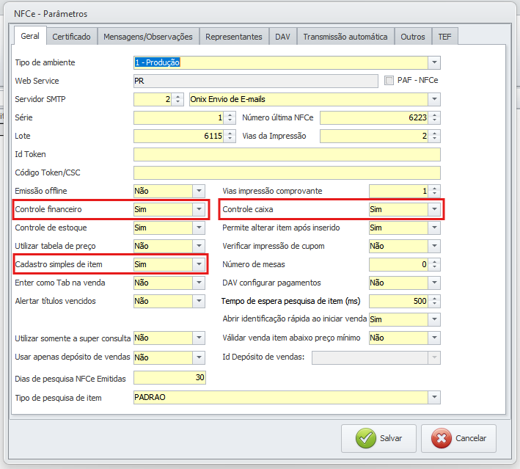
Task: Select the TEF tab
Action: 445,36
